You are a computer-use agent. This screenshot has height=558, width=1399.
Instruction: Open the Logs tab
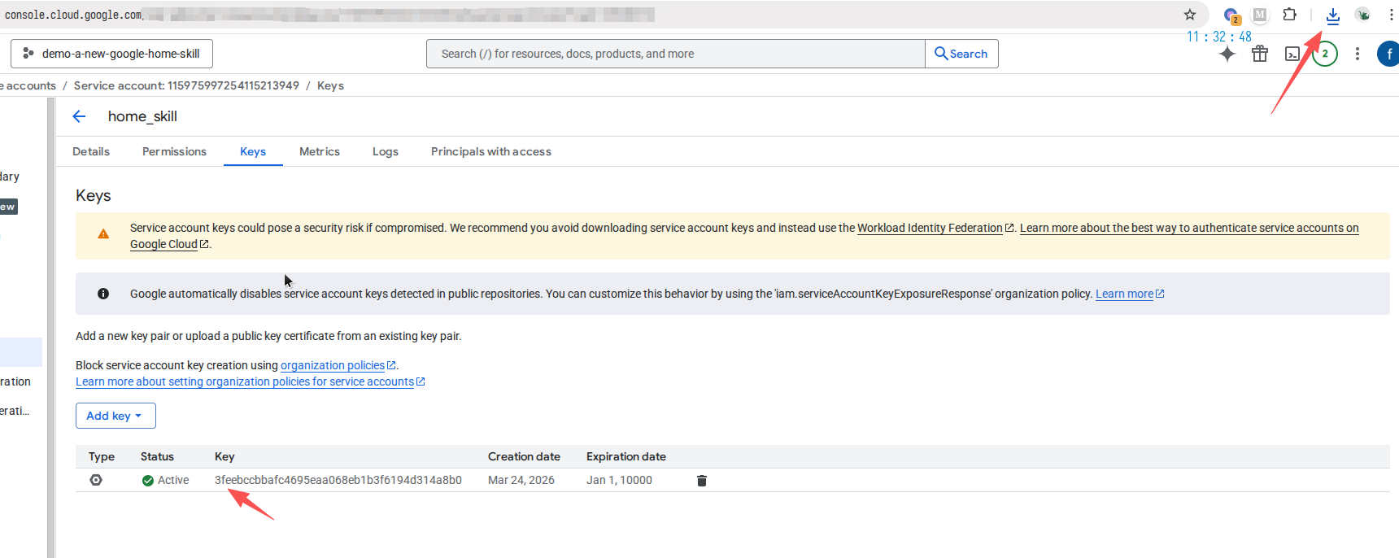coord(386,151)
